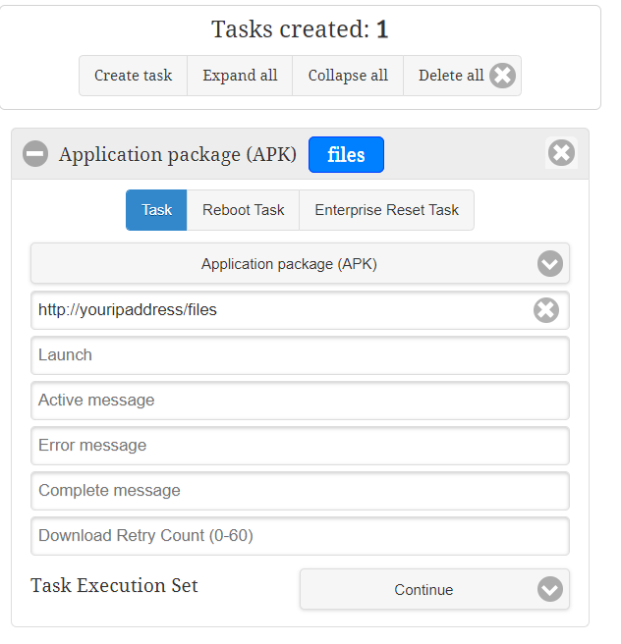Open the blue files button
621x644 pixels.
(346, 155)
